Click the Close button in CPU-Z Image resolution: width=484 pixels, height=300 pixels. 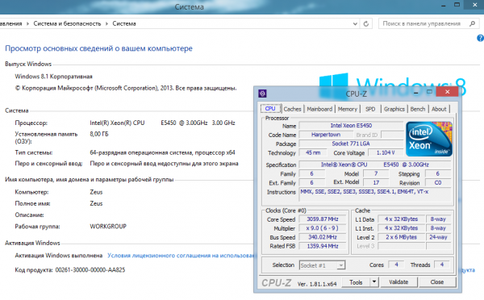(436, 281)
